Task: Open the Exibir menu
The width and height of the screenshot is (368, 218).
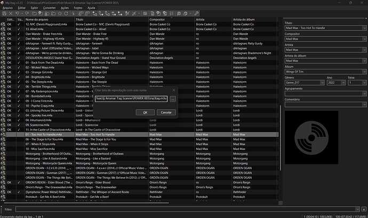Action: click(34, 8)
